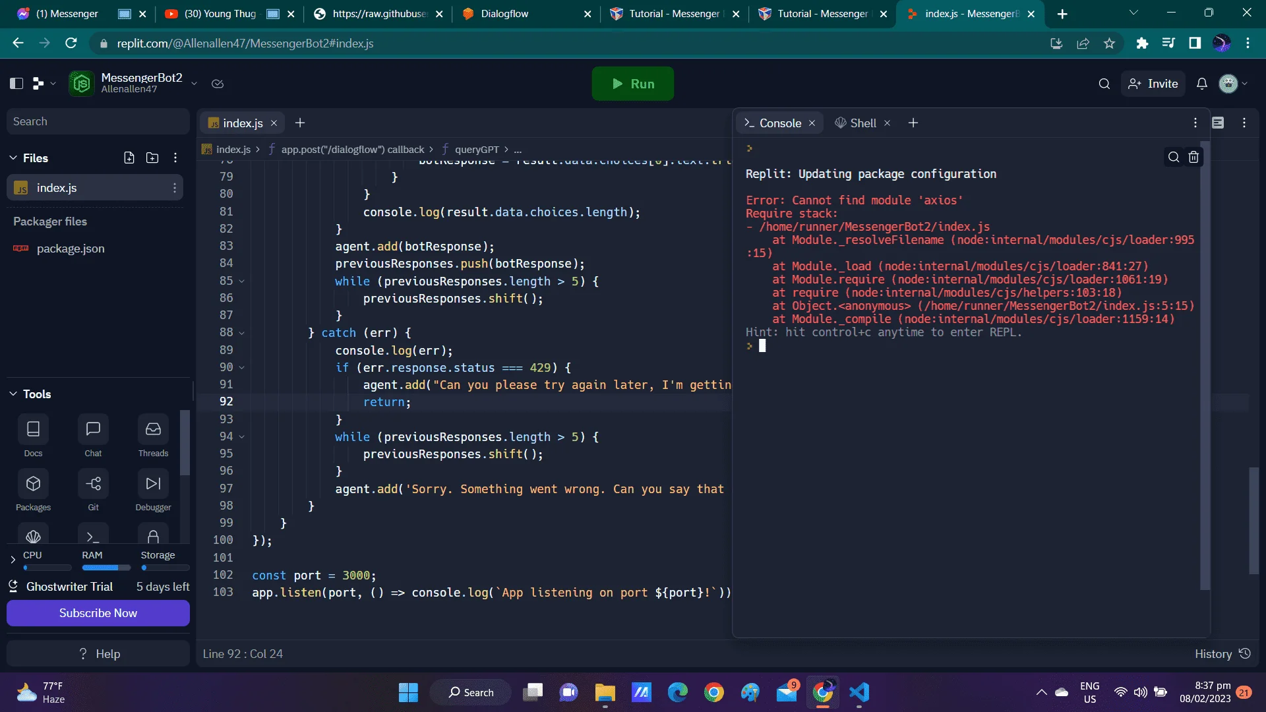Screen dimensions: 1266x712
Task: Select index.js in file tree
Action: pyautogui.click(x=95, y=188)
